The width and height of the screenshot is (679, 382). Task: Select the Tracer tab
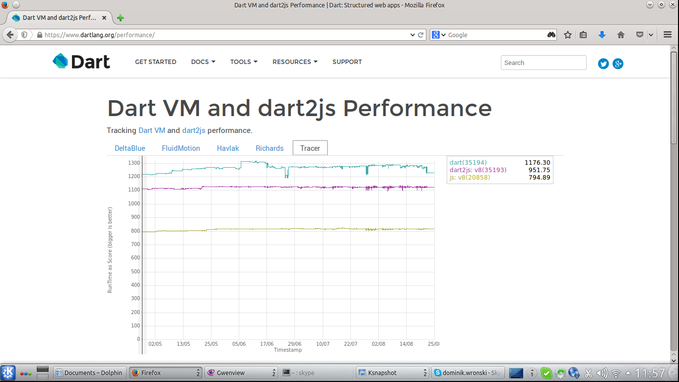tap(310, 148)
